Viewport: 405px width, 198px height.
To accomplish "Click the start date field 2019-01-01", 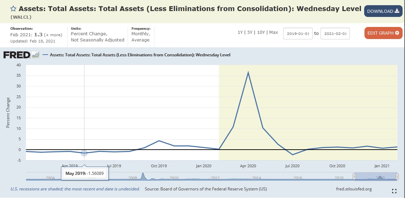I will (x=298, y=34).
